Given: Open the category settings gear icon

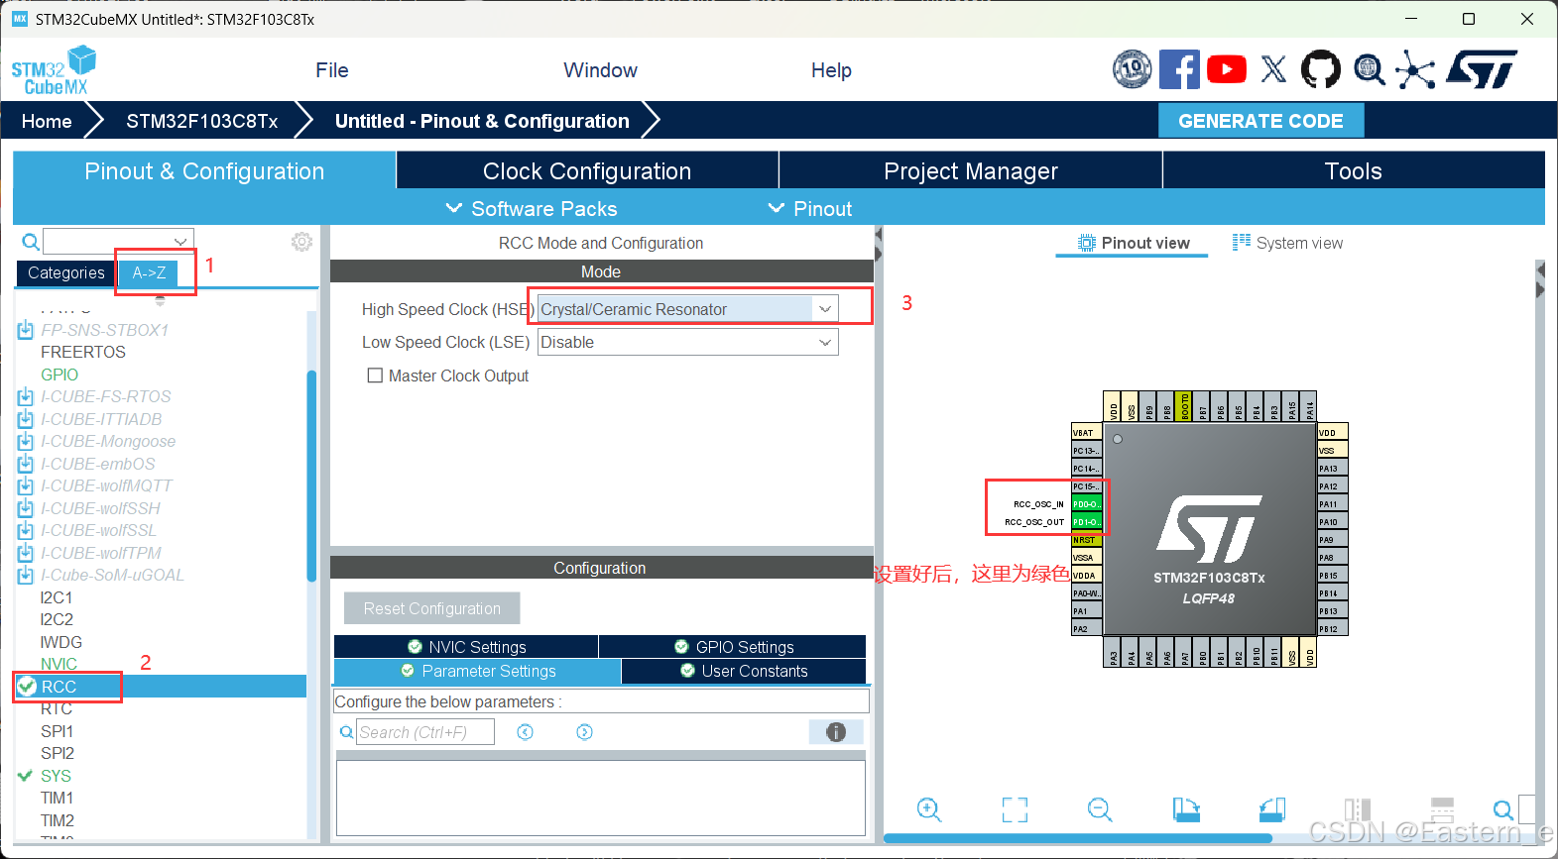Looking at the screenshot, I should click(302, 242).
